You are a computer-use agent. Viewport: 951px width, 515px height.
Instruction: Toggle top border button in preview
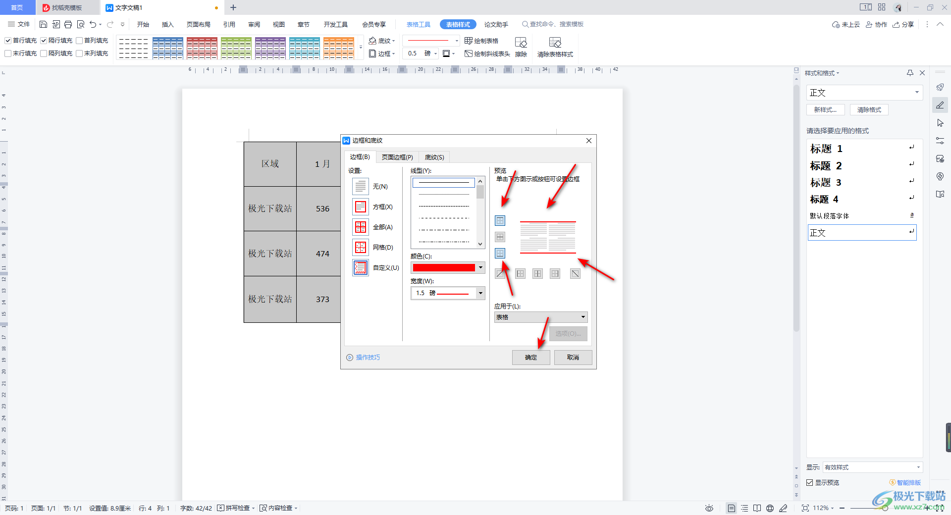pos(500,221)
